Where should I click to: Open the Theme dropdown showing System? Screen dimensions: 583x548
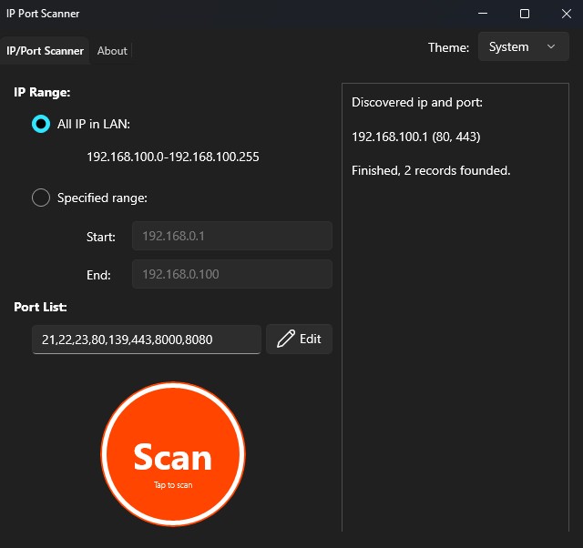click(x=523, y=46)
